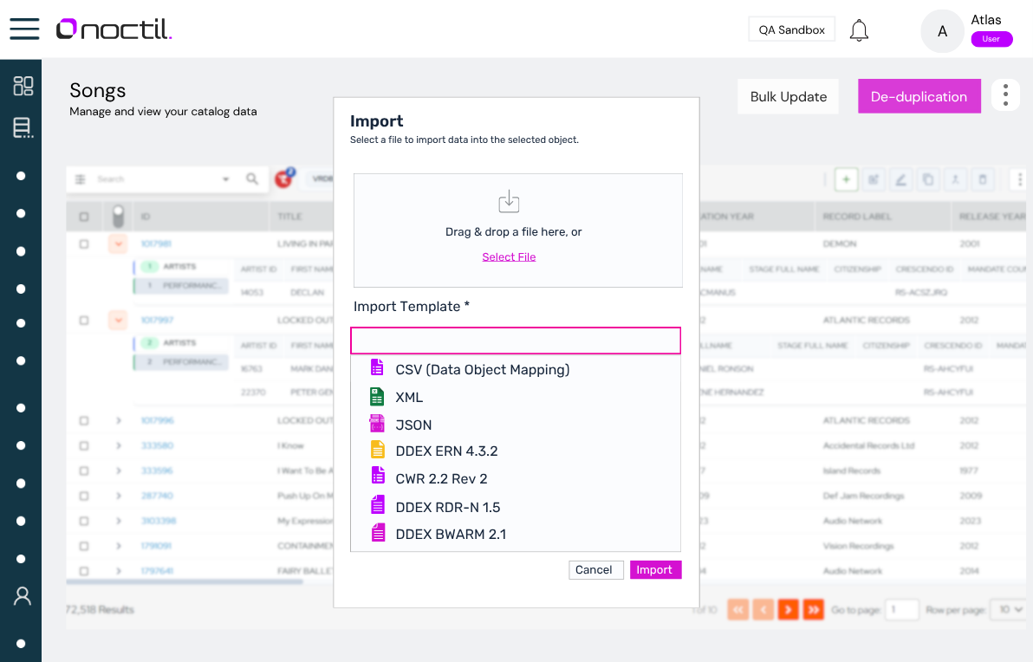Click the pencil edit icon in table toolbar

tap(900, 179)
